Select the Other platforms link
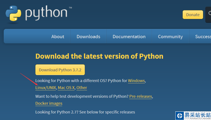 82,88
